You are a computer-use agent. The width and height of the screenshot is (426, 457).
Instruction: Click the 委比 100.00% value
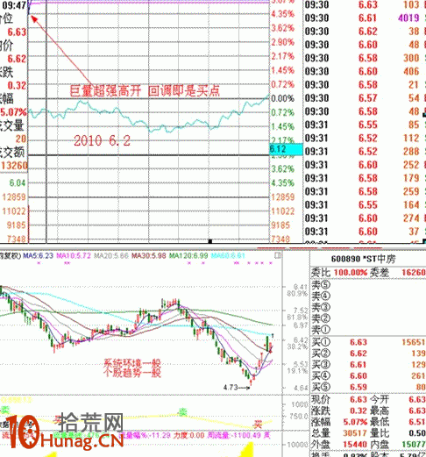pyautogui.click(x=351, y=273)
